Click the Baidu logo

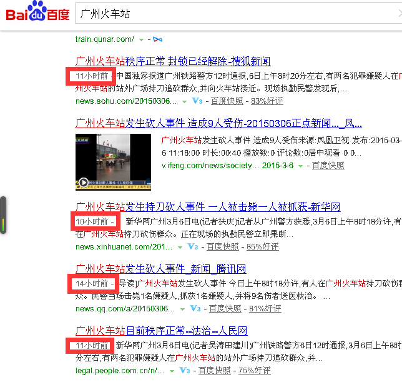coord(37,11)
